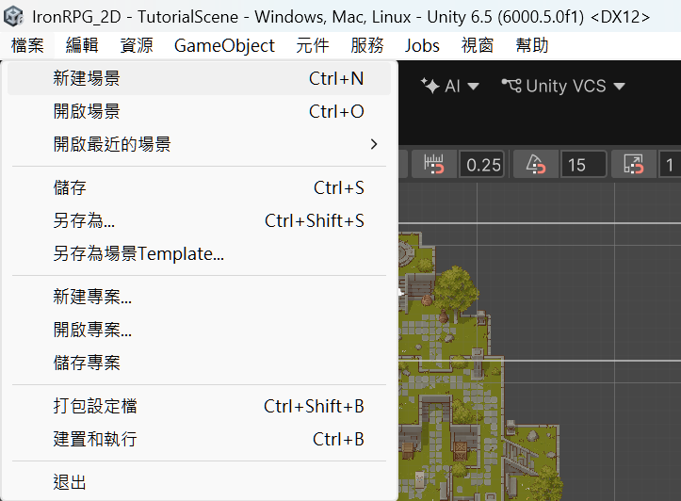
Task: Click the AI sparkle icon
Action: pyautogui.click(x=430, y=86)
